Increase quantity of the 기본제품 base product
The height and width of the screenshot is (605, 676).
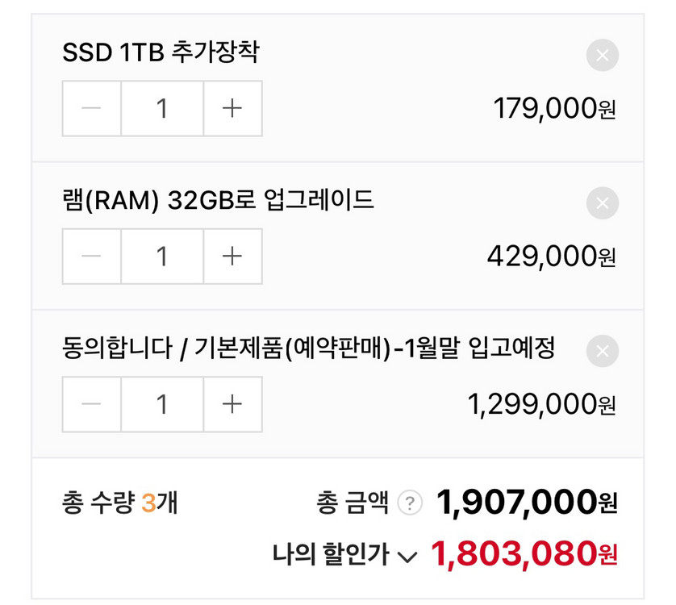[x=232, y=404]
